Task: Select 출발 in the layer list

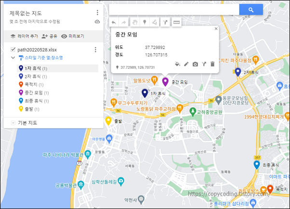Action: pyautogui.click(x=57, y=109)
